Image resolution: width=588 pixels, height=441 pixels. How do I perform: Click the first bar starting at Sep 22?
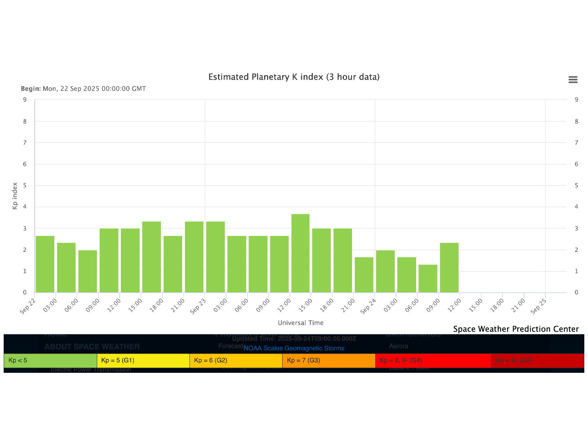coord(45,264)
